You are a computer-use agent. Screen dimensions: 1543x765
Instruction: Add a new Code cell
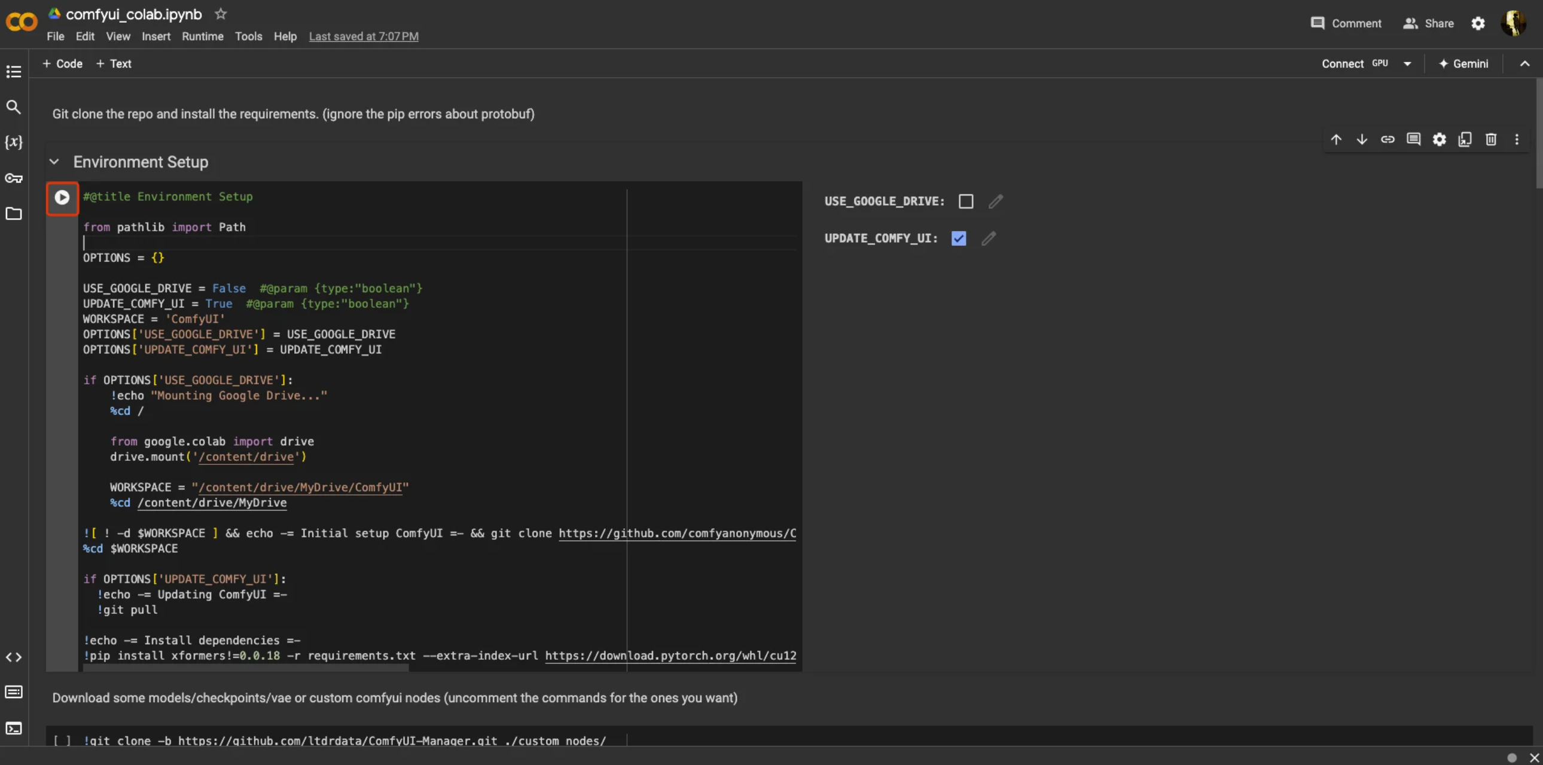pyautogui.click(x=62, y=63)
